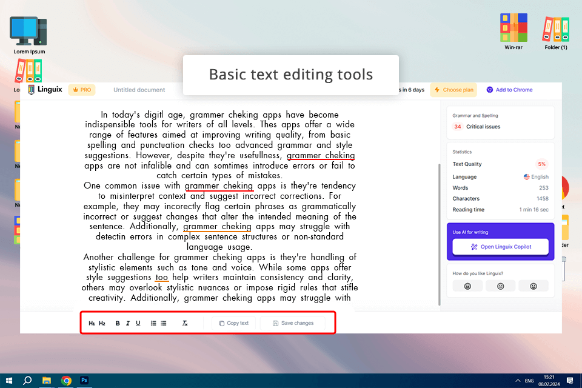Image resolution: width=582 pixels, height=388 pixels.
Task: Click the PRO badge
Action: point(82,90)
